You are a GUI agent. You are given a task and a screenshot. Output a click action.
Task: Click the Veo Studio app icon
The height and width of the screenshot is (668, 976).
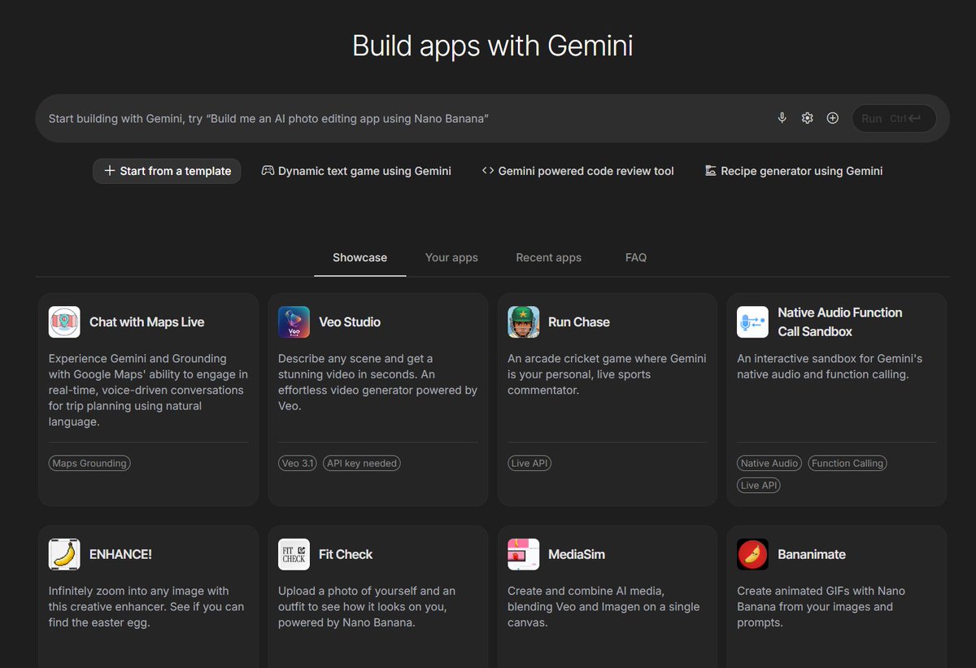click(x=294, y=322)
